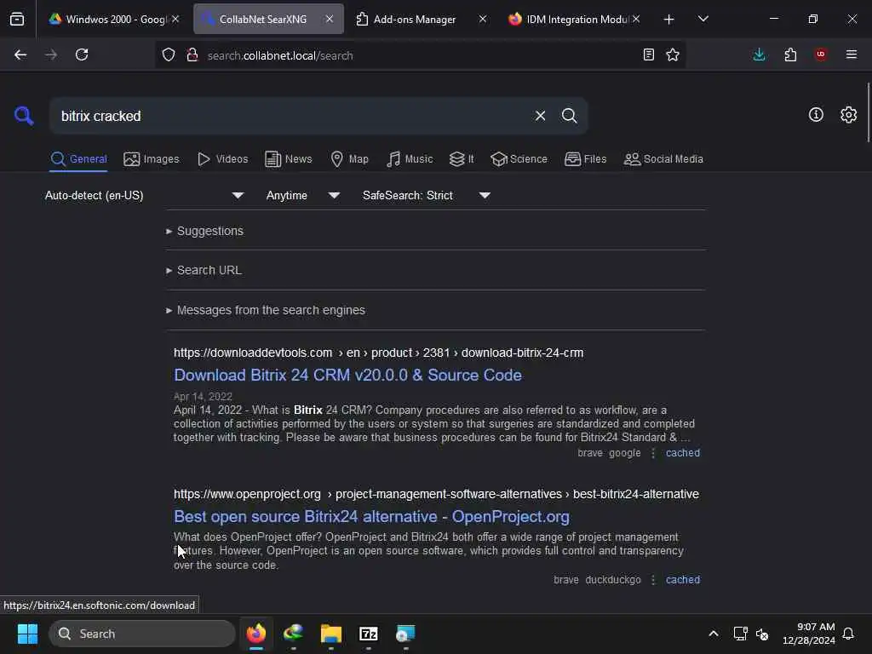This screenshot has width=872, height=654.
Task: Open File Explorer from the taskbar
Action: [331, 634]
